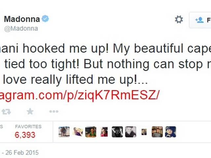
Task: Click the Madonna display name
Action: [22, 19]
